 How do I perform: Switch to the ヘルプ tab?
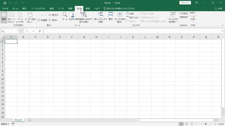(97, 8)
